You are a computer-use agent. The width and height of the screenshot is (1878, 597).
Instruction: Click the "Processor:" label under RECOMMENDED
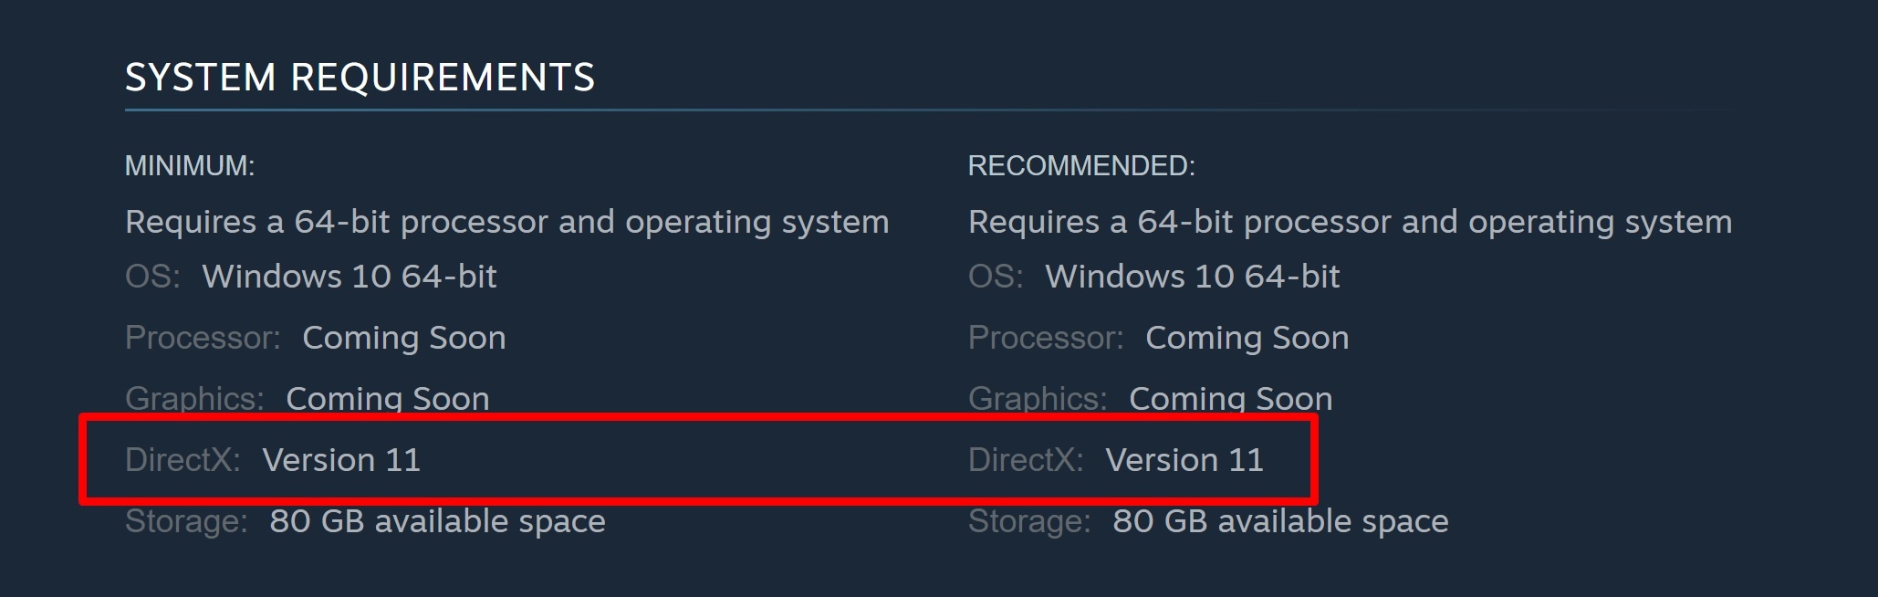[x=1046, y=338]
